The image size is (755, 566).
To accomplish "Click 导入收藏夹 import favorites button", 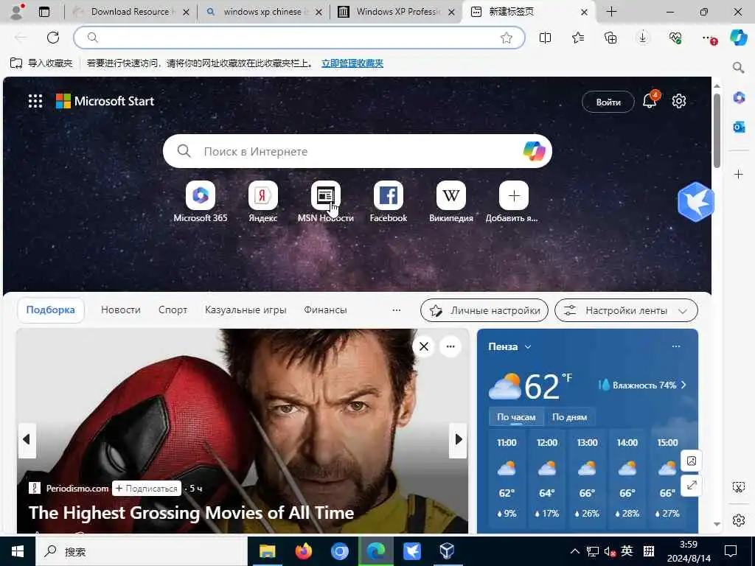I will coord(41,63).
